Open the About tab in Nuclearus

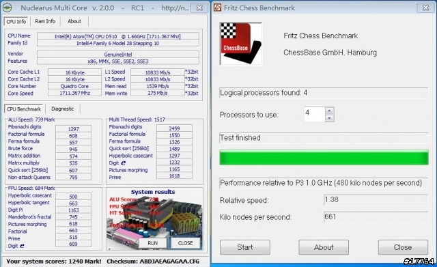point(74,21)
